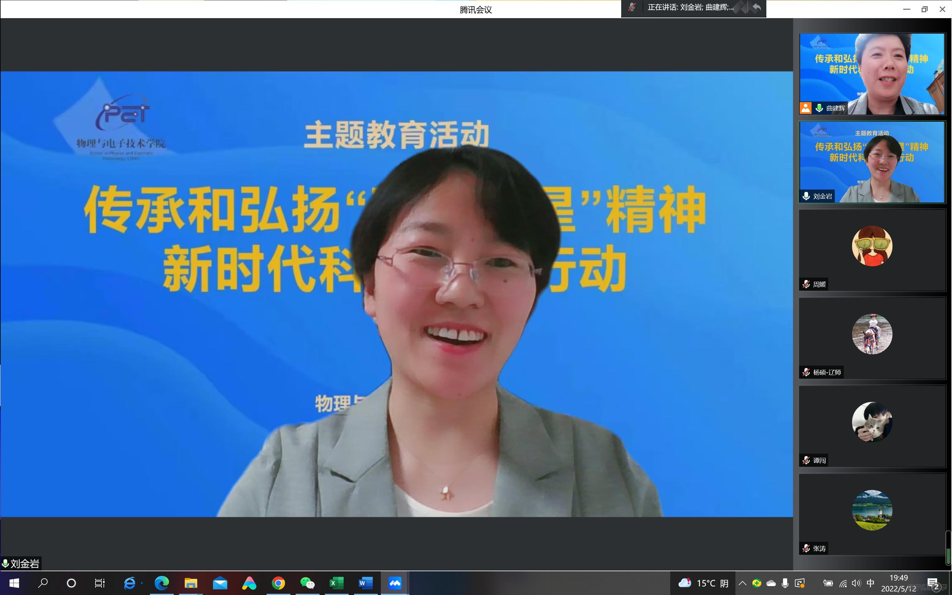Screen dimensions: 952x595
Task: Open Microsoft Edge from the taskbar
Action: pos(161,583)
